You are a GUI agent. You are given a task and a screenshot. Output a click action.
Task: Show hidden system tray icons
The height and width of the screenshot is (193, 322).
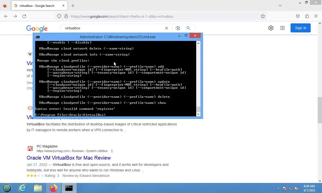point(278,188)
